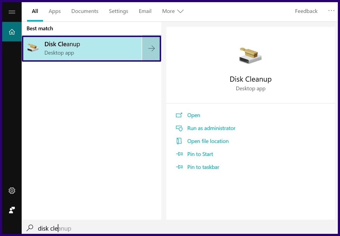Expand Disk Cleanup result with the arrow

coord(151,49)
